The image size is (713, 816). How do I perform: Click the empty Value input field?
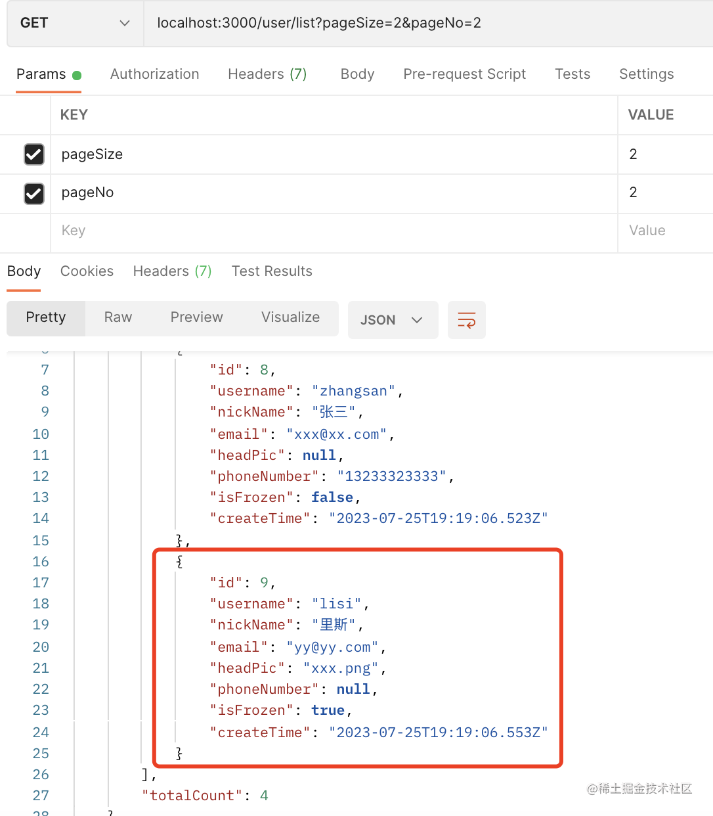click(x=663, y=231)
